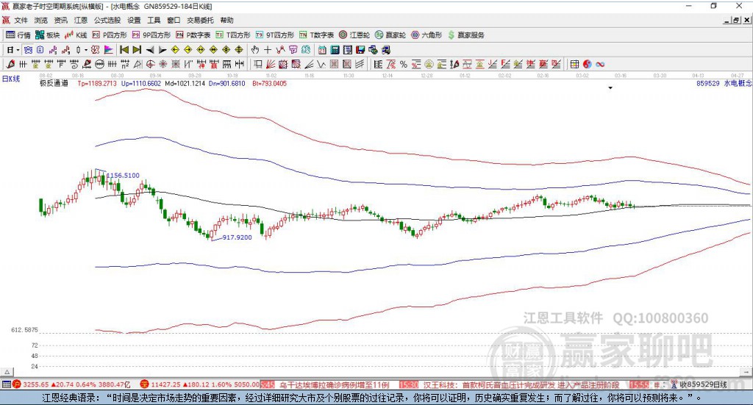Click the Shanghai index 3255.65 status entry
This screenshot has height=405, width=753.
tap(71, 385)
